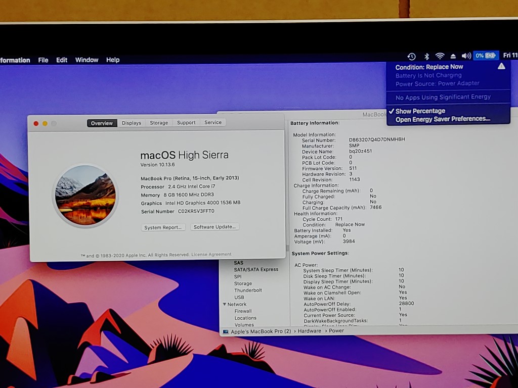This screenshot has height=388, width=518.
Task: Close the About This Mac window
Action: (x=36, y=123)
